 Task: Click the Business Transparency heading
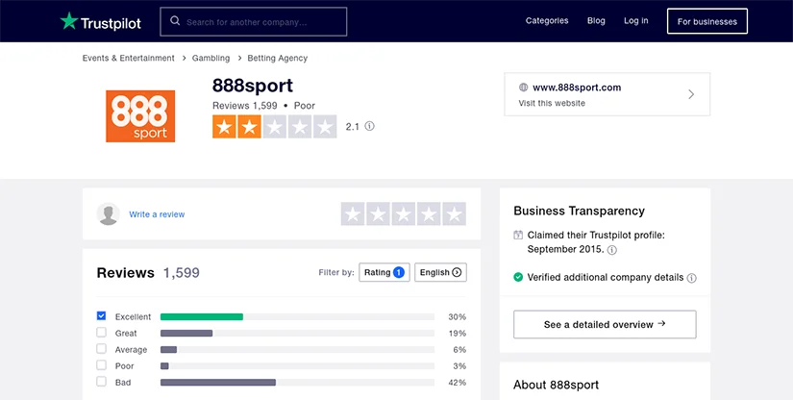click(x=579, y=211)
